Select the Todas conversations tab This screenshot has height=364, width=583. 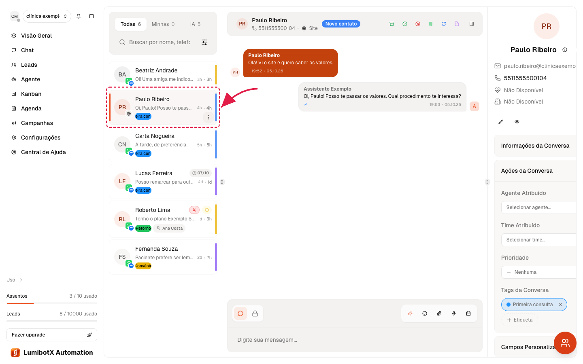[x=130, y=24]
